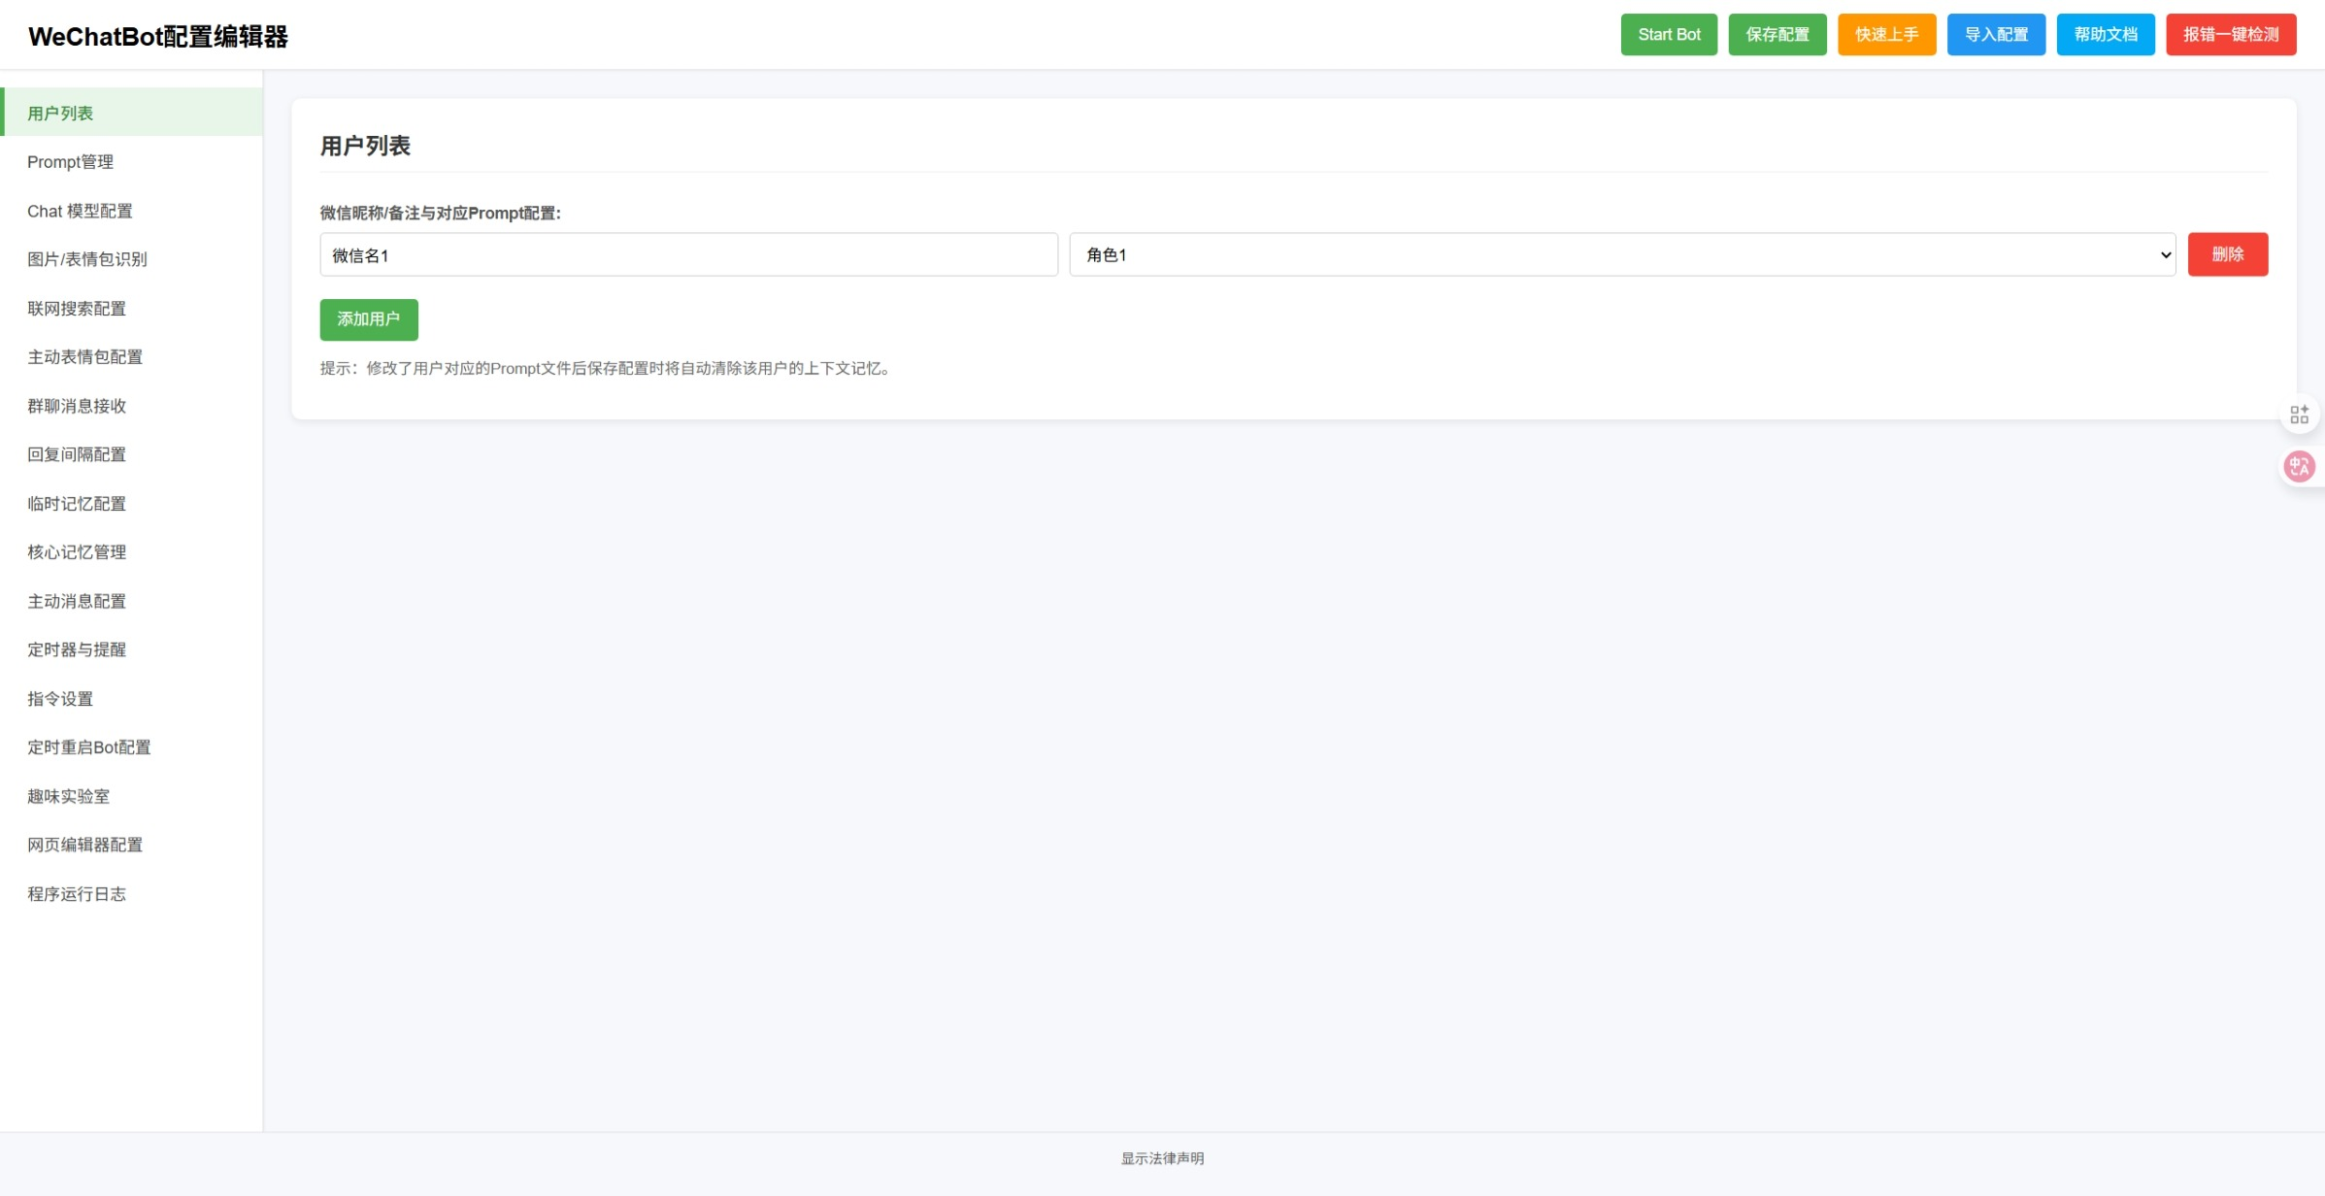Image resolution: width=2325 pixels, height=1196 pixels.
Task: Open 图片/表情包识别 settings
Action: pyautogui.click(x=131, y=259)
